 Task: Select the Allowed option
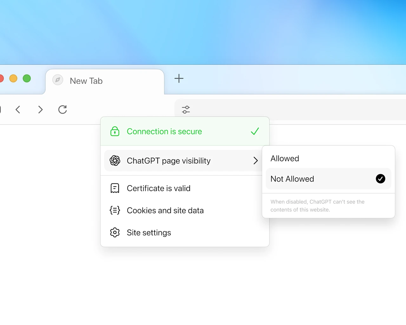(x=285, y=158)
